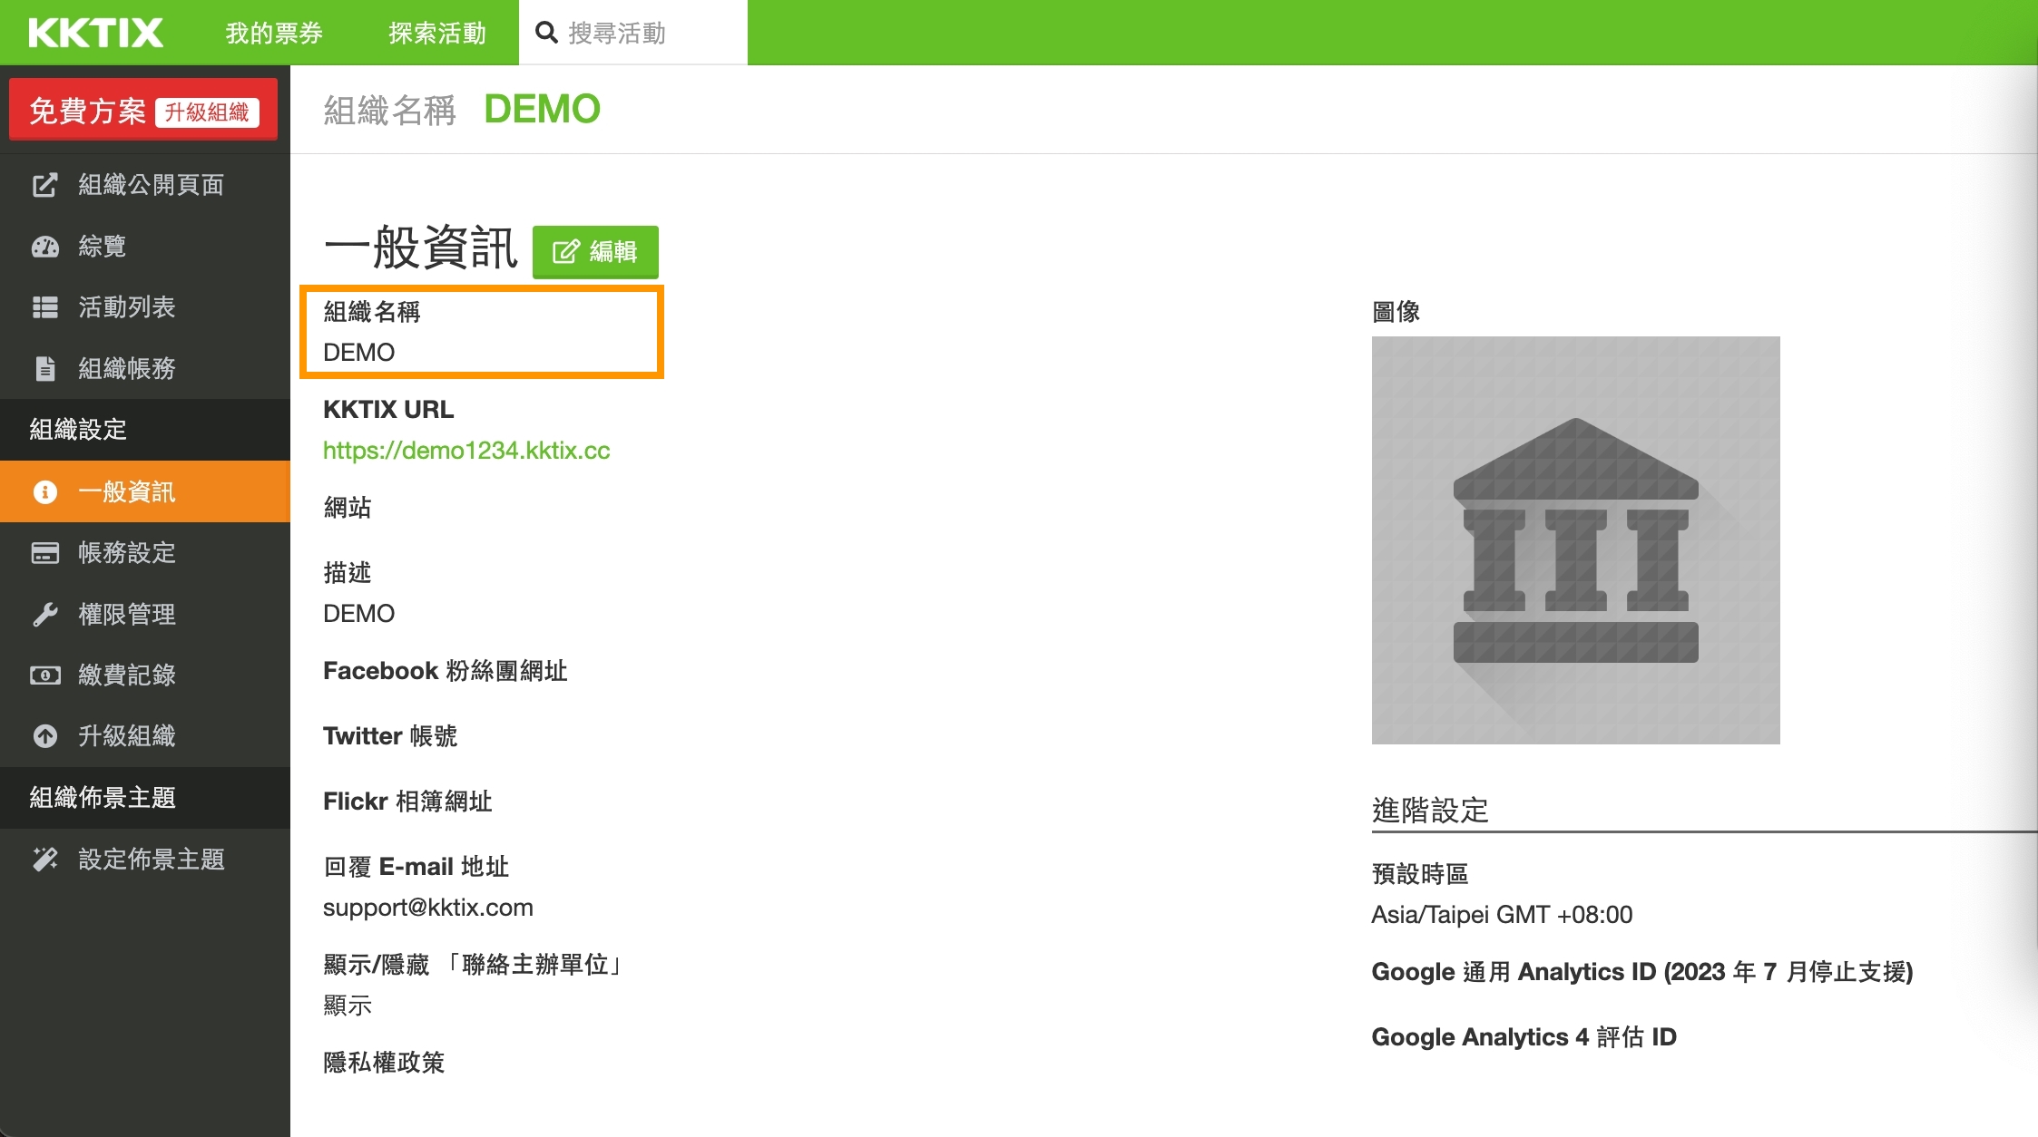The image size is (2038, 1137).
Task: Click the KKTIX logo
Action: point(95,33)
